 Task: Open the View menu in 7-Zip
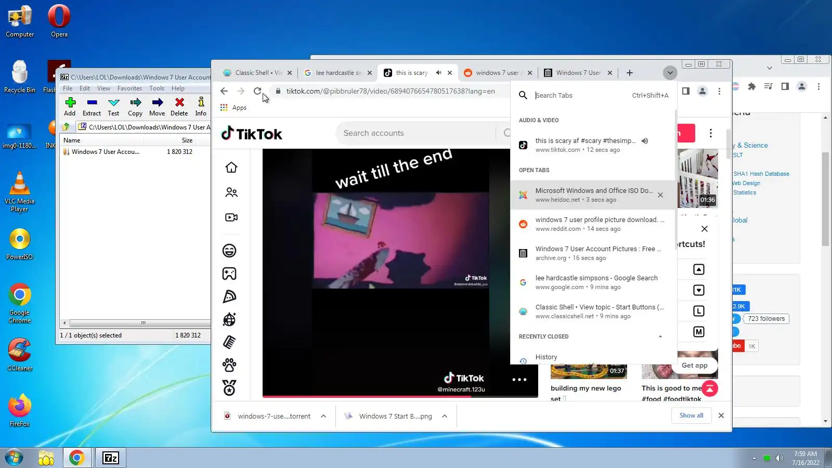103,88
